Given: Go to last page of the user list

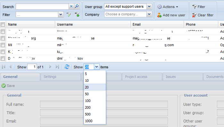Looking at the screenshot, I should (57, 67).
